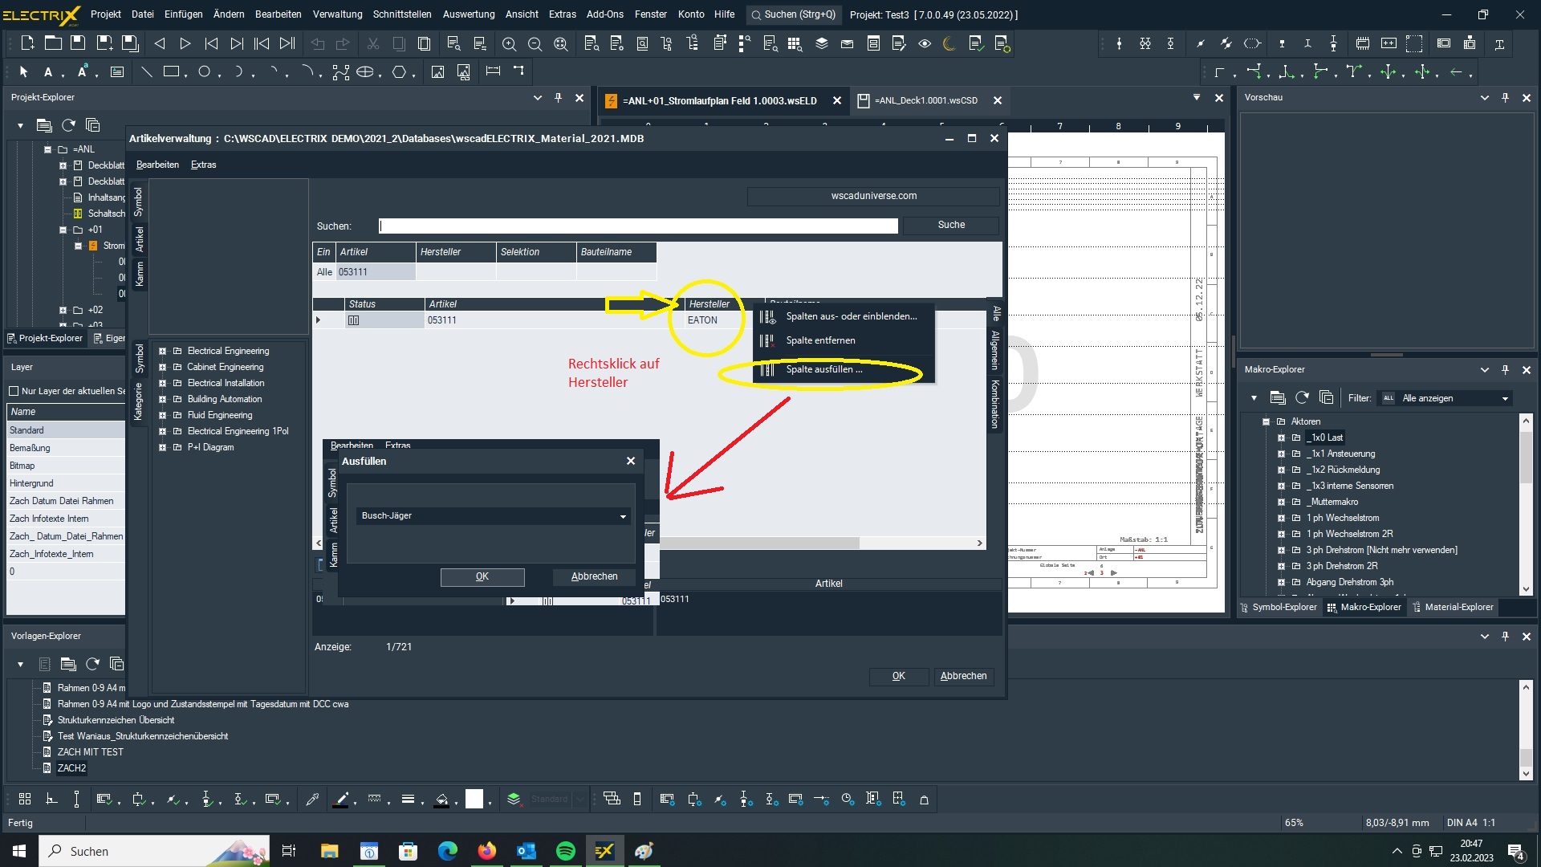Viewport: 1541px width, 867px height.
Task: Click Abbrechen in Ausfüllen dialog
Action: (594, 576)
